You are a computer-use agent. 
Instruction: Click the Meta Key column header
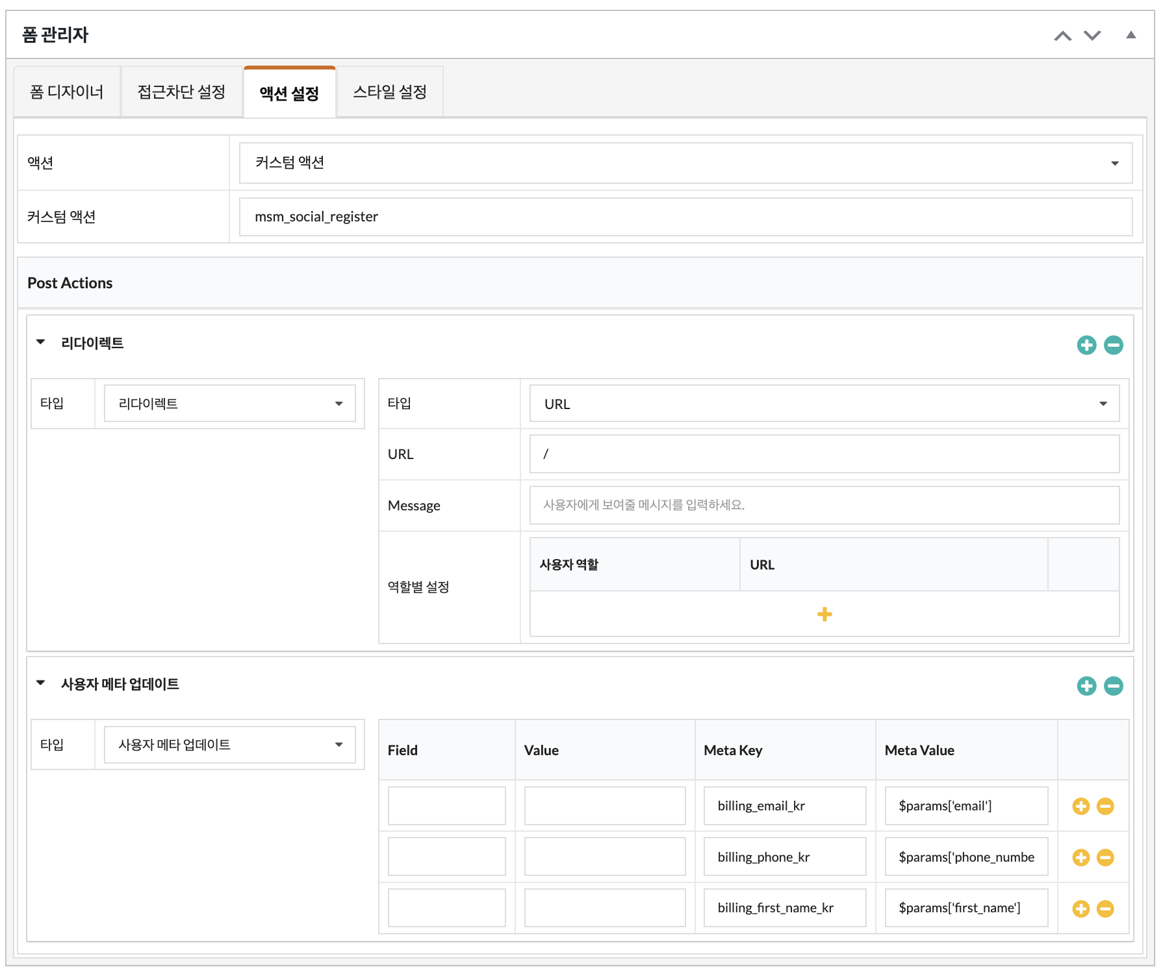(733, 751)
